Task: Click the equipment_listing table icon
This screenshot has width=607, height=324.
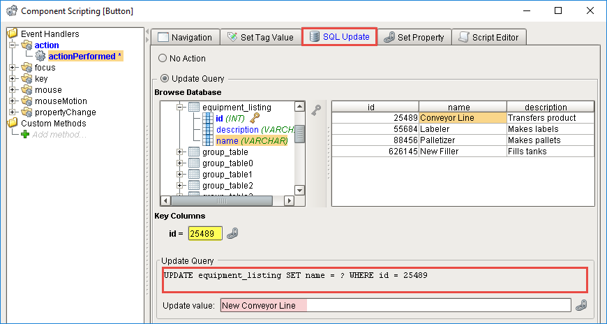Action: 194,107
